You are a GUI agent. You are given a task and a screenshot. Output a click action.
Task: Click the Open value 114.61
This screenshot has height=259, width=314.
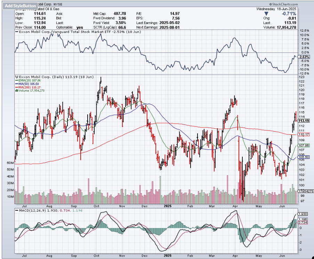point(40,14)
